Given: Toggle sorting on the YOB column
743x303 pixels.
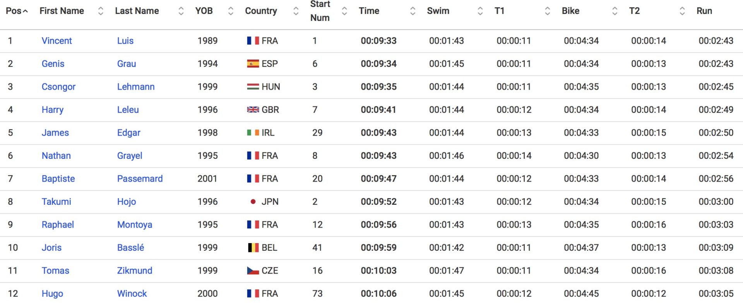Looking at the screenshot, I should pos(231,11).
